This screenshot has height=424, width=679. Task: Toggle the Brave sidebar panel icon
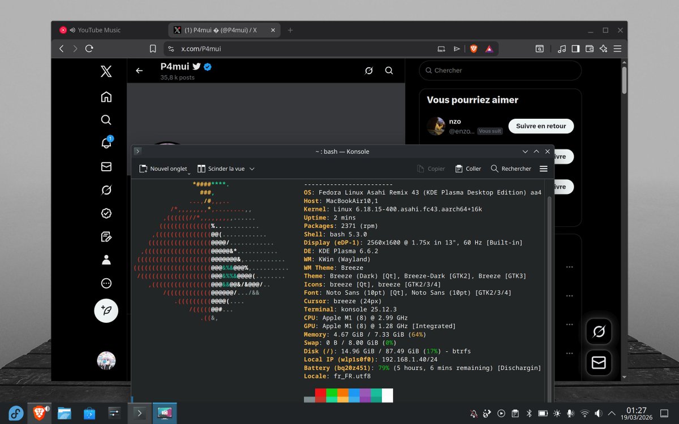575,49
